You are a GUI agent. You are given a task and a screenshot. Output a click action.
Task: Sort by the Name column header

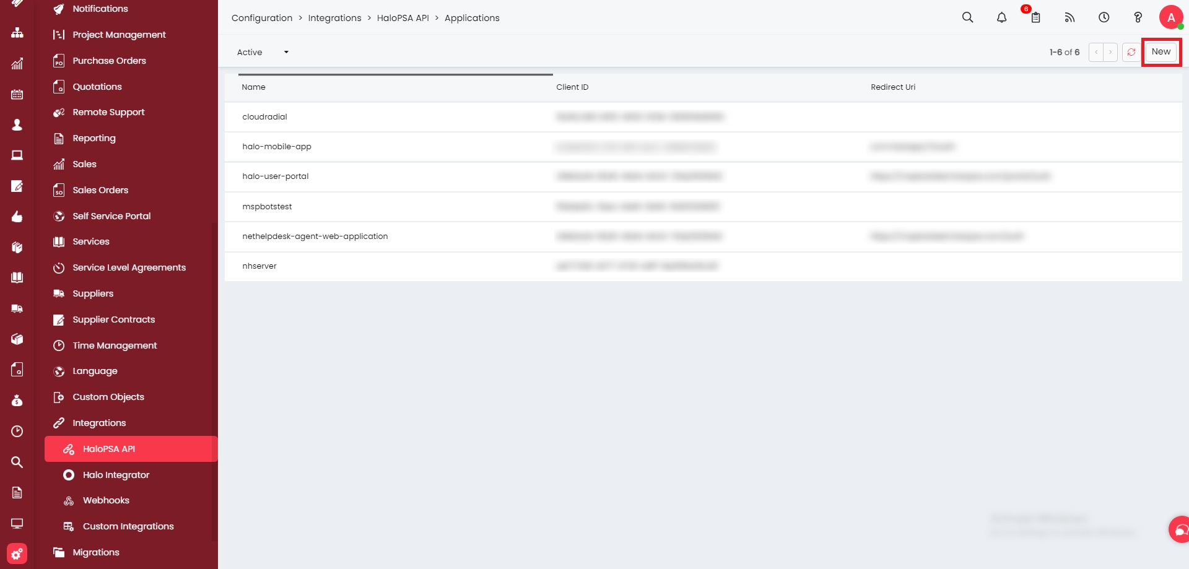[253, 87]
